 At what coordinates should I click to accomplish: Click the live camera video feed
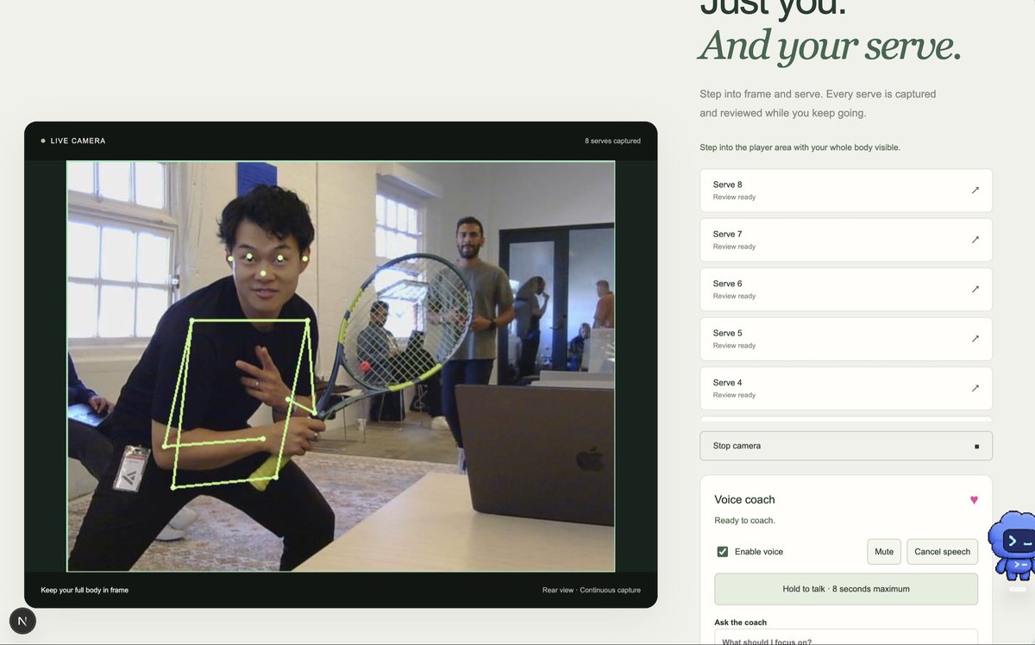pyautogui.click(x=341, y=366)
